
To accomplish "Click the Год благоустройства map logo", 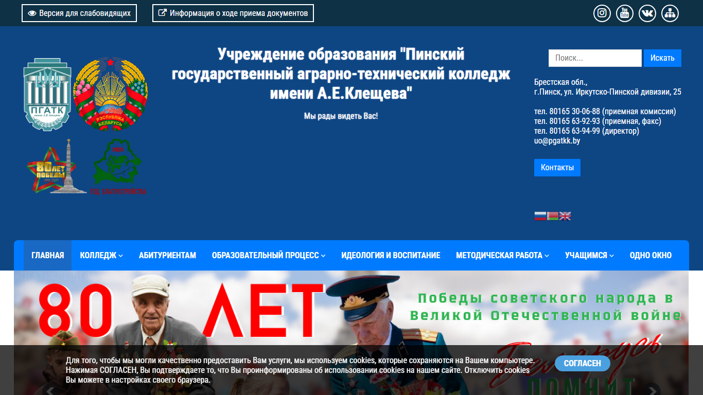I will click(x=118, y=166).
